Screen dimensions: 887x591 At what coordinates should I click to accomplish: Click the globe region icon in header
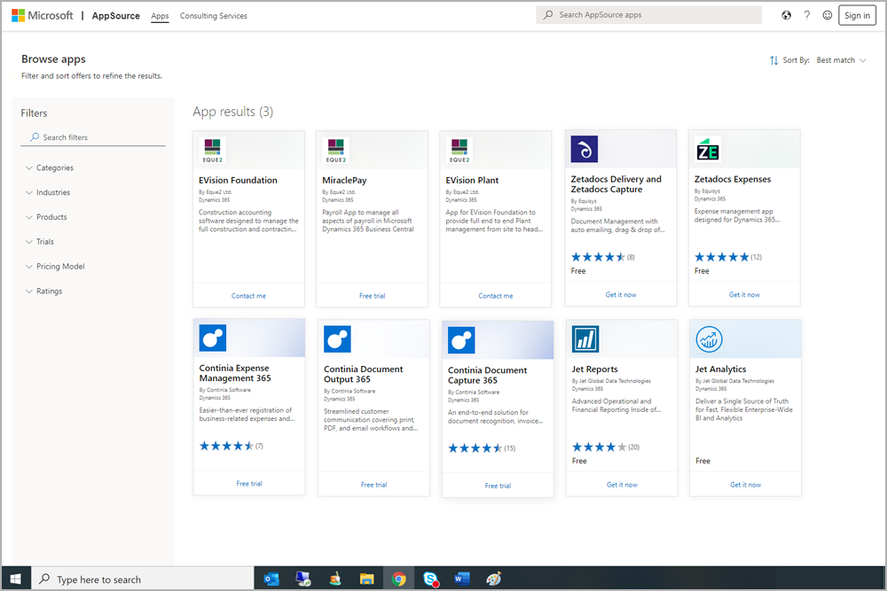pos(786,15)
